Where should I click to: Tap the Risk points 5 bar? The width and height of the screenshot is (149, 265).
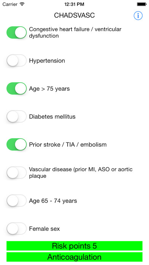[x=74, y=246]
